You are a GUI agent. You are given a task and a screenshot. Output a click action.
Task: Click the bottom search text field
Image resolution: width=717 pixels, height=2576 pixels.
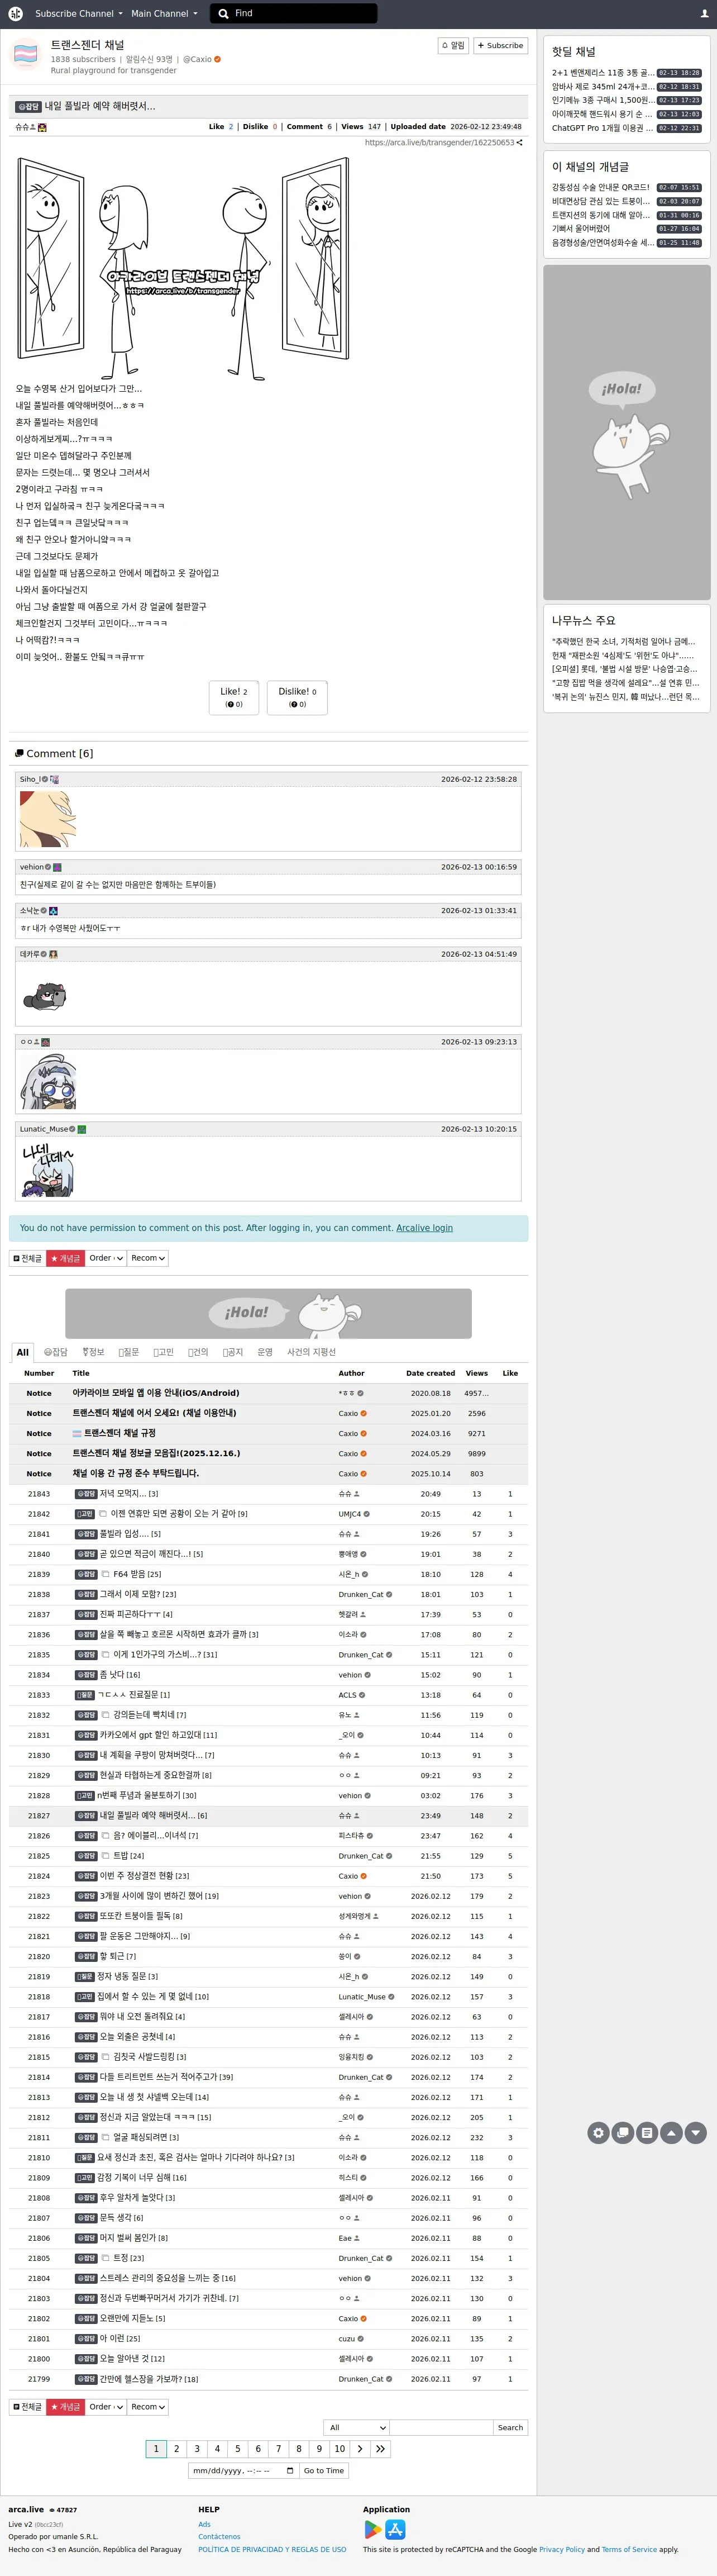point(441,2427)
